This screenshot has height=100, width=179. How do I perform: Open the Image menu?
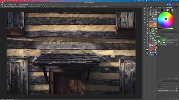click(x=17, y=1)
